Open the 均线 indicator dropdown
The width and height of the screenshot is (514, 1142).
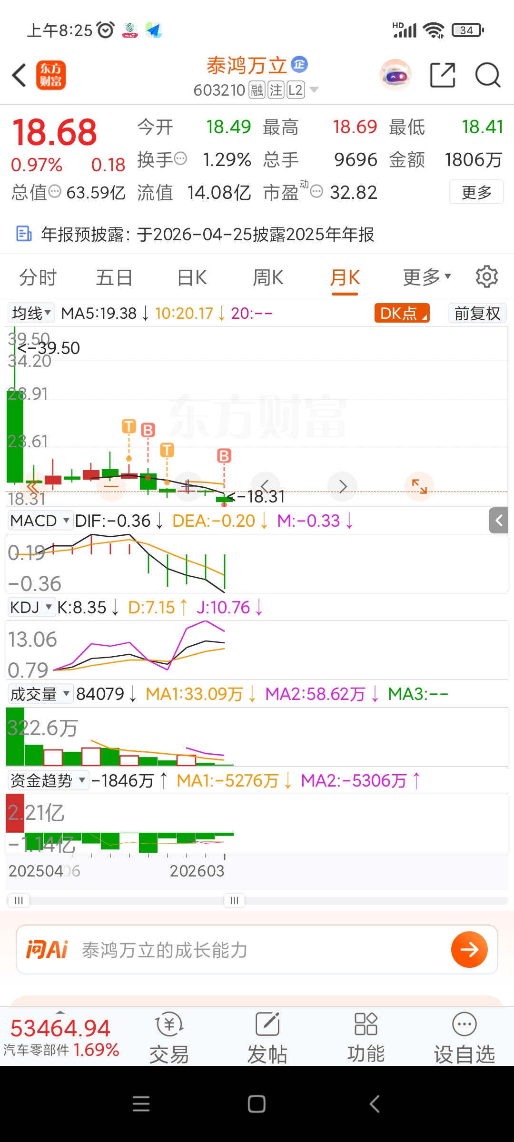click(31, 313)
